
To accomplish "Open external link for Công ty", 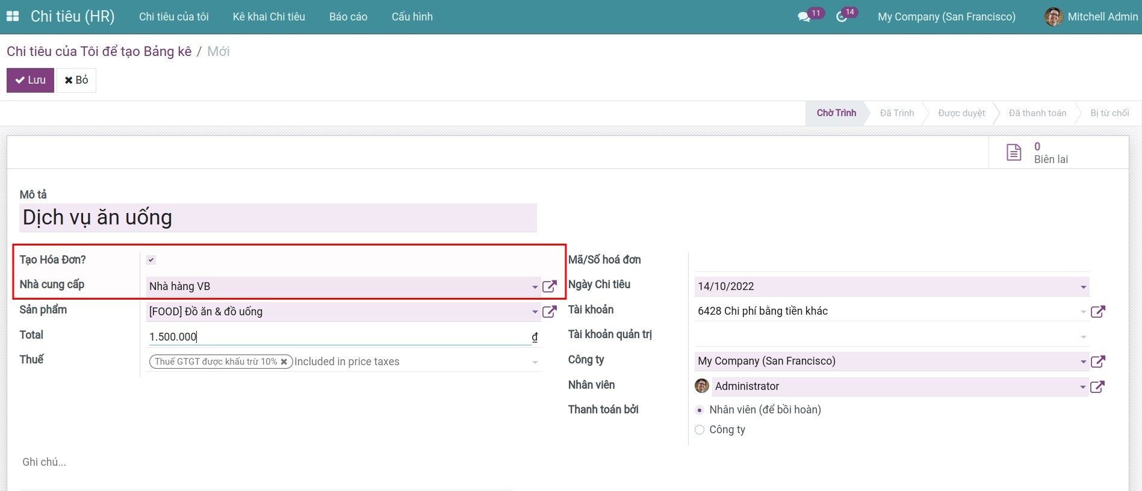I will 1097,362.
